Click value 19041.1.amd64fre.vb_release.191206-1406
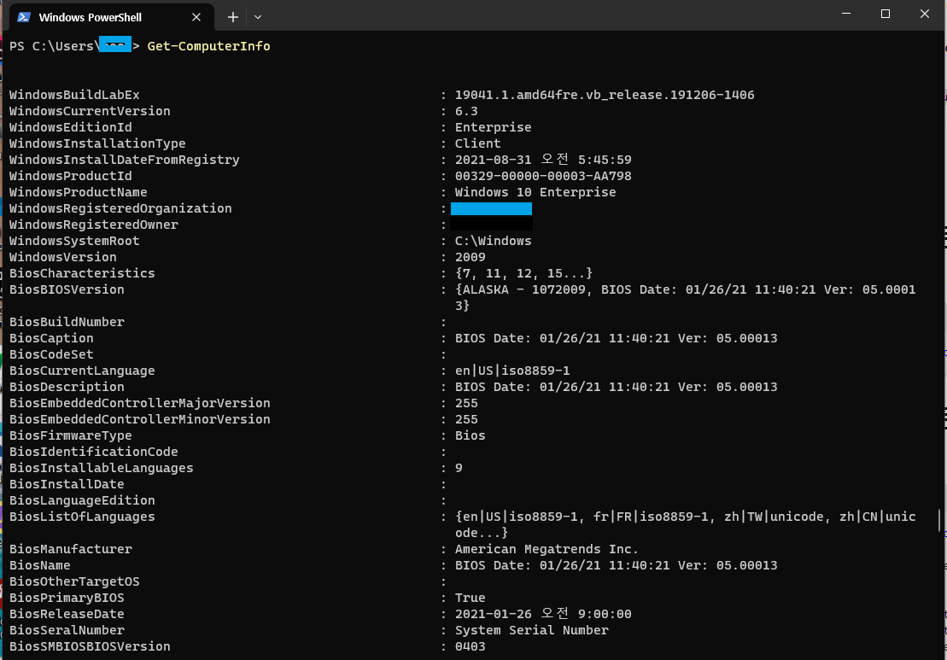Viewport: 947px width, 660px height. tap(605, 95)
